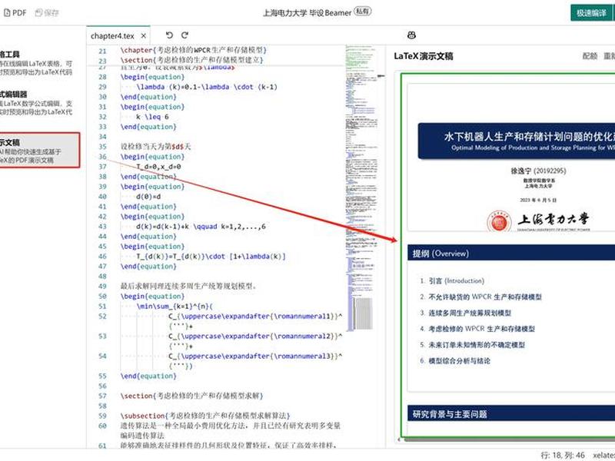Click the text line 设检修当天为第$d$天
The image size is (615, 461).
pos(155,147)
